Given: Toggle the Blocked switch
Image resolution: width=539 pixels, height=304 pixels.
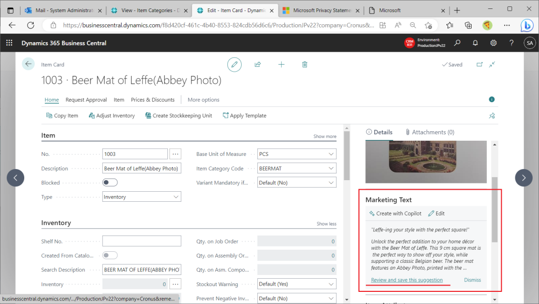Looking at the screenshot, I should point(110,183).
